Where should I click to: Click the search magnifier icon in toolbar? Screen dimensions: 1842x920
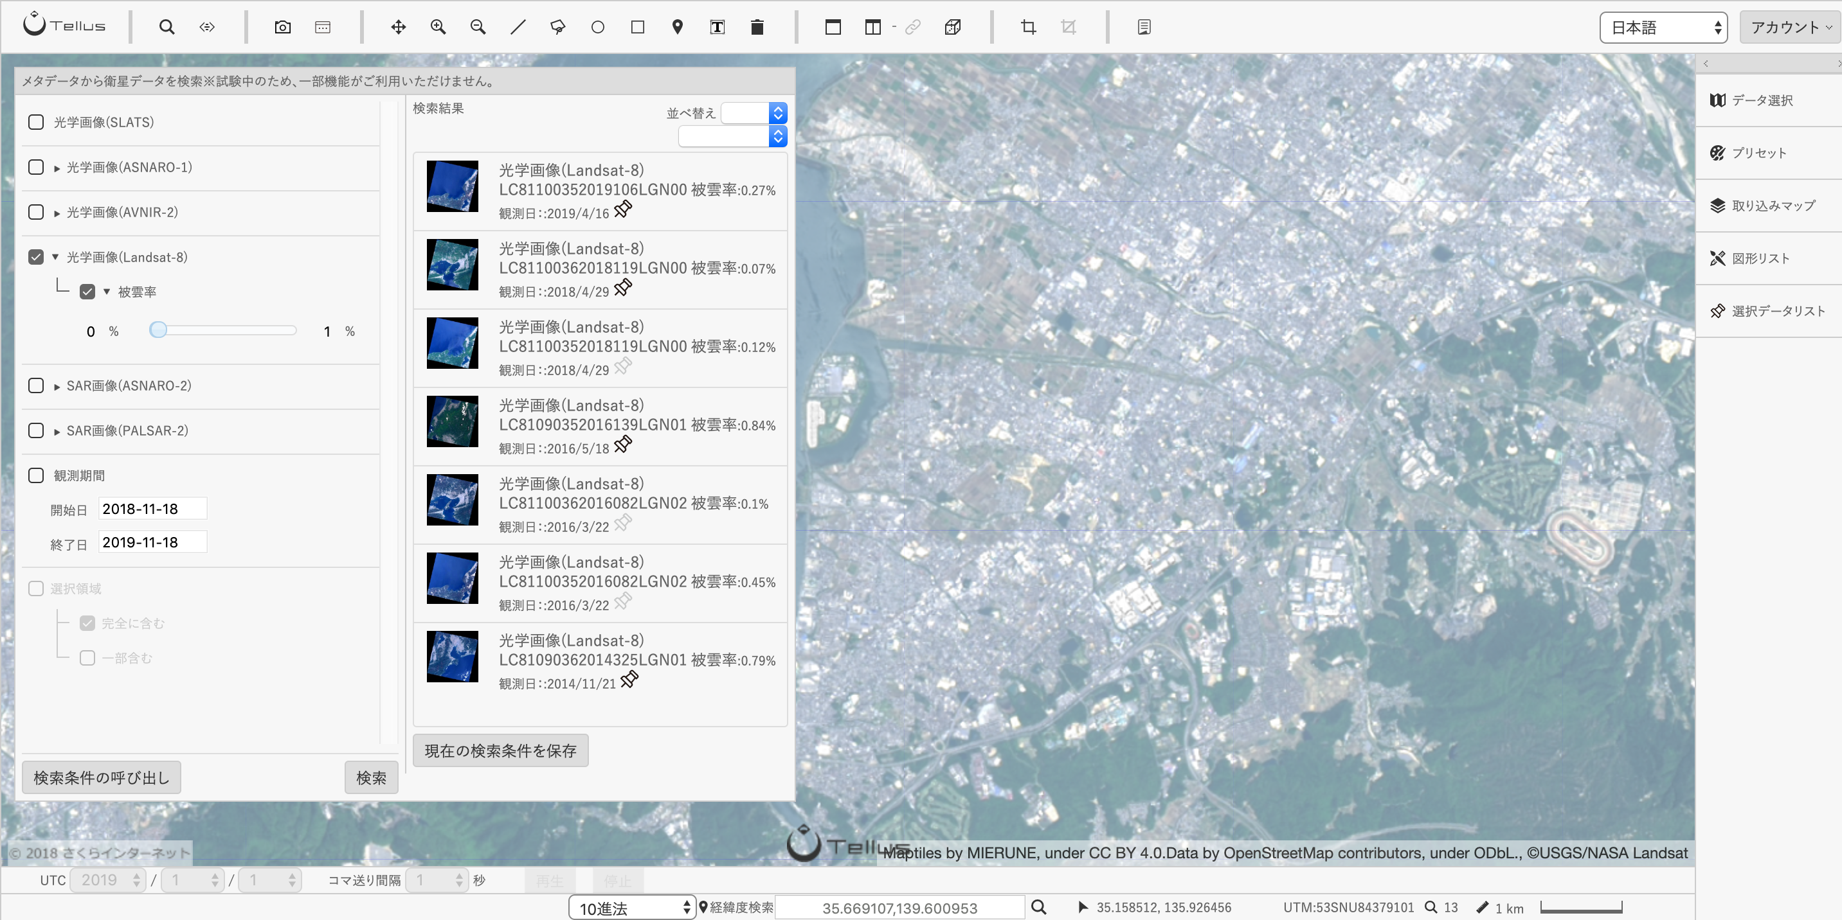[x=167, y=27]
